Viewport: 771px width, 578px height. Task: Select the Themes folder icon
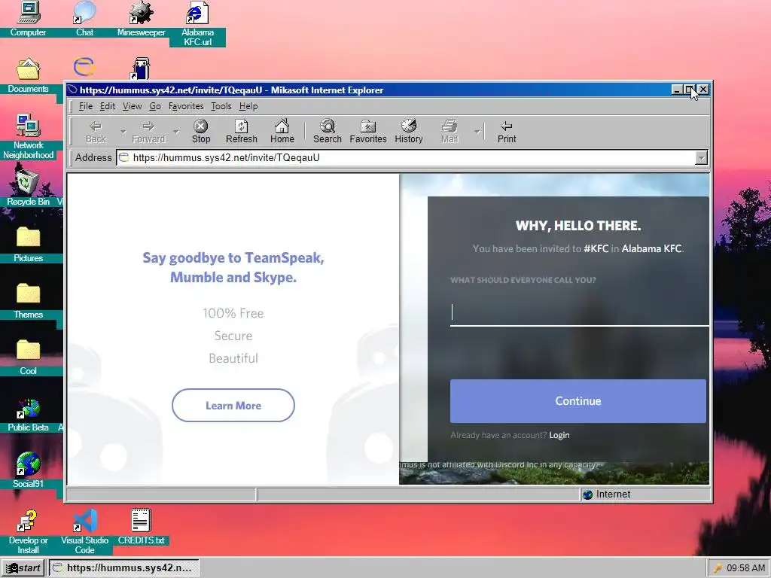[x=28, y=301]
